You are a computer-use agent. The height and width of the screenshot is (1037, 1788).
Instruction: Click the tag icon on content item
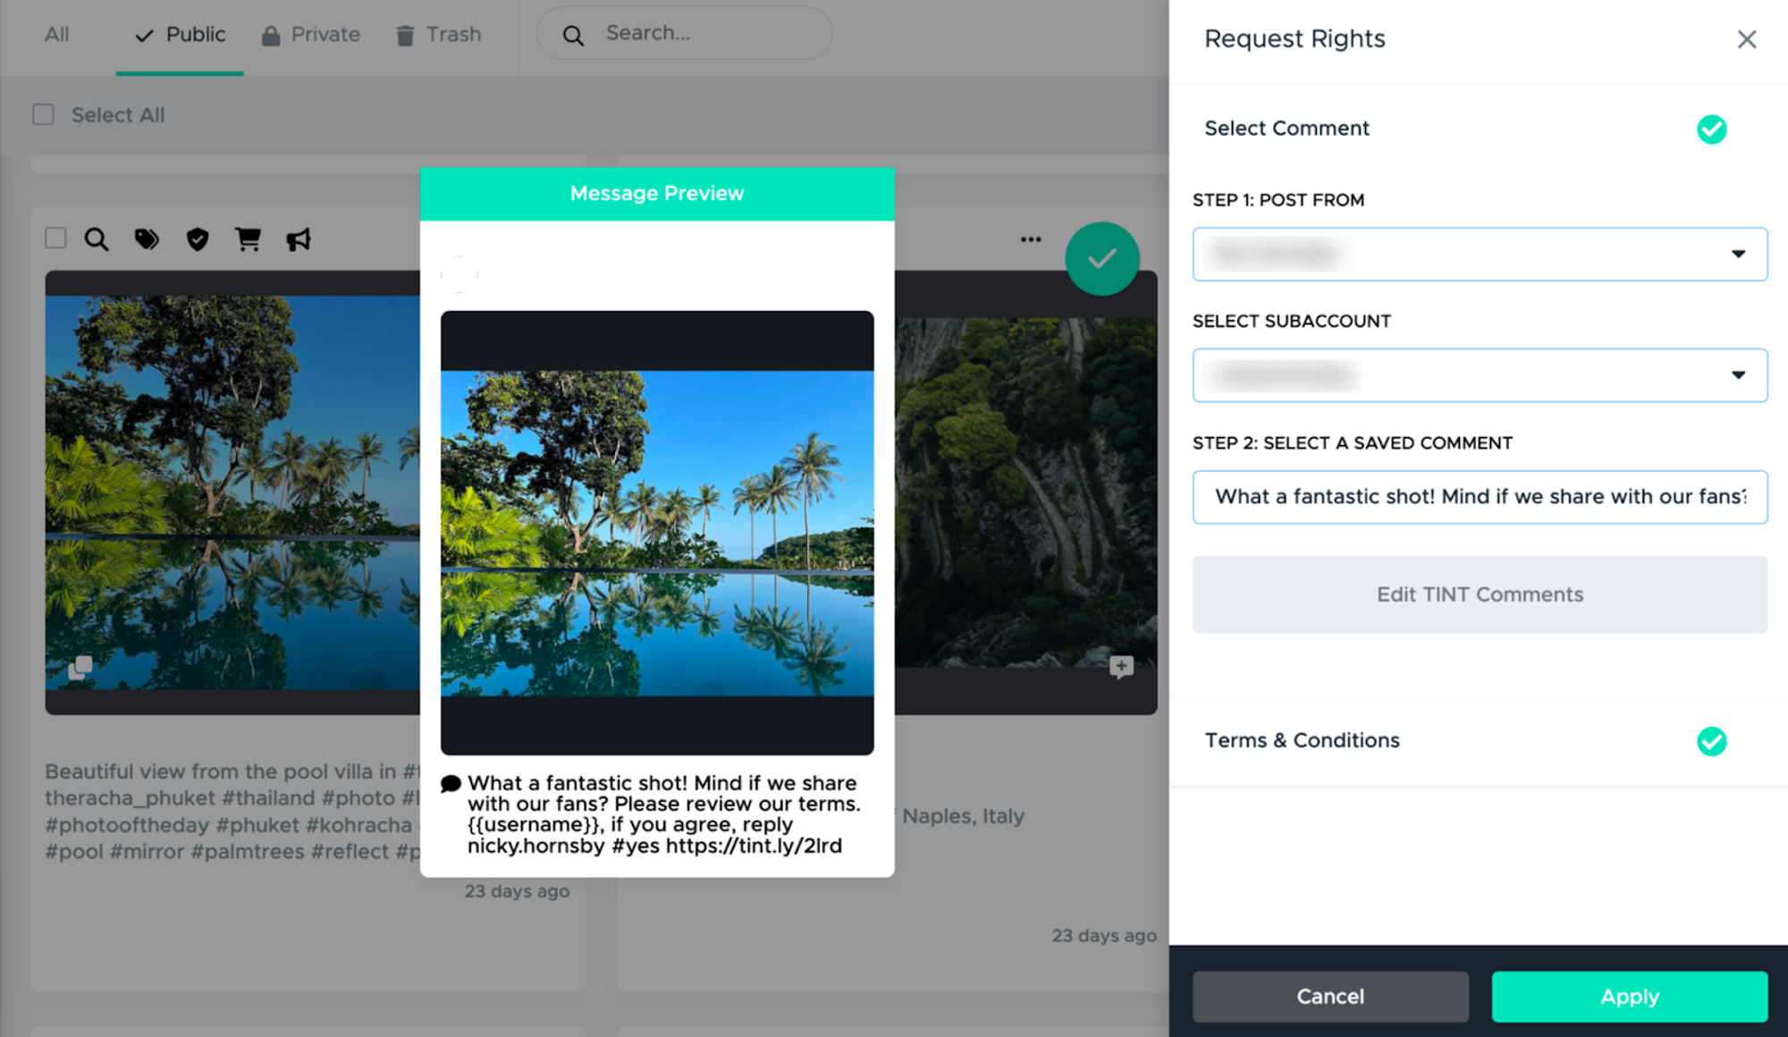148,239
